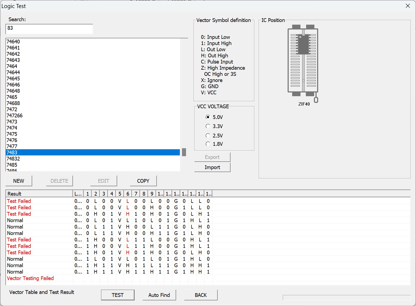Click the Search input field
This screenshot has width=416, height=306.
(x=49, y=29)
